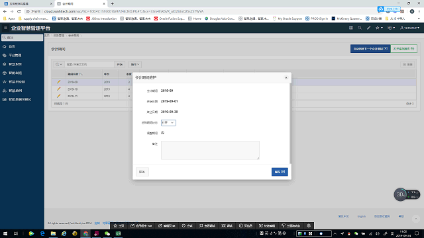424x238 pixels.
Task: Open the Actions dropdown above the report
Action: [135, 65]
